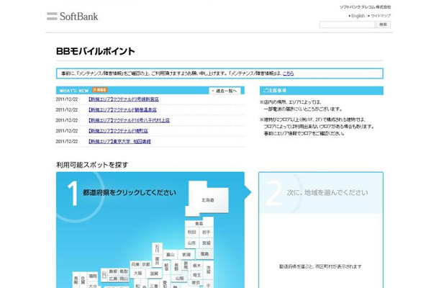Select 兵庫 prefecture on the map
The width and height of the screenshot is (439, 288).
pos(135,264)
